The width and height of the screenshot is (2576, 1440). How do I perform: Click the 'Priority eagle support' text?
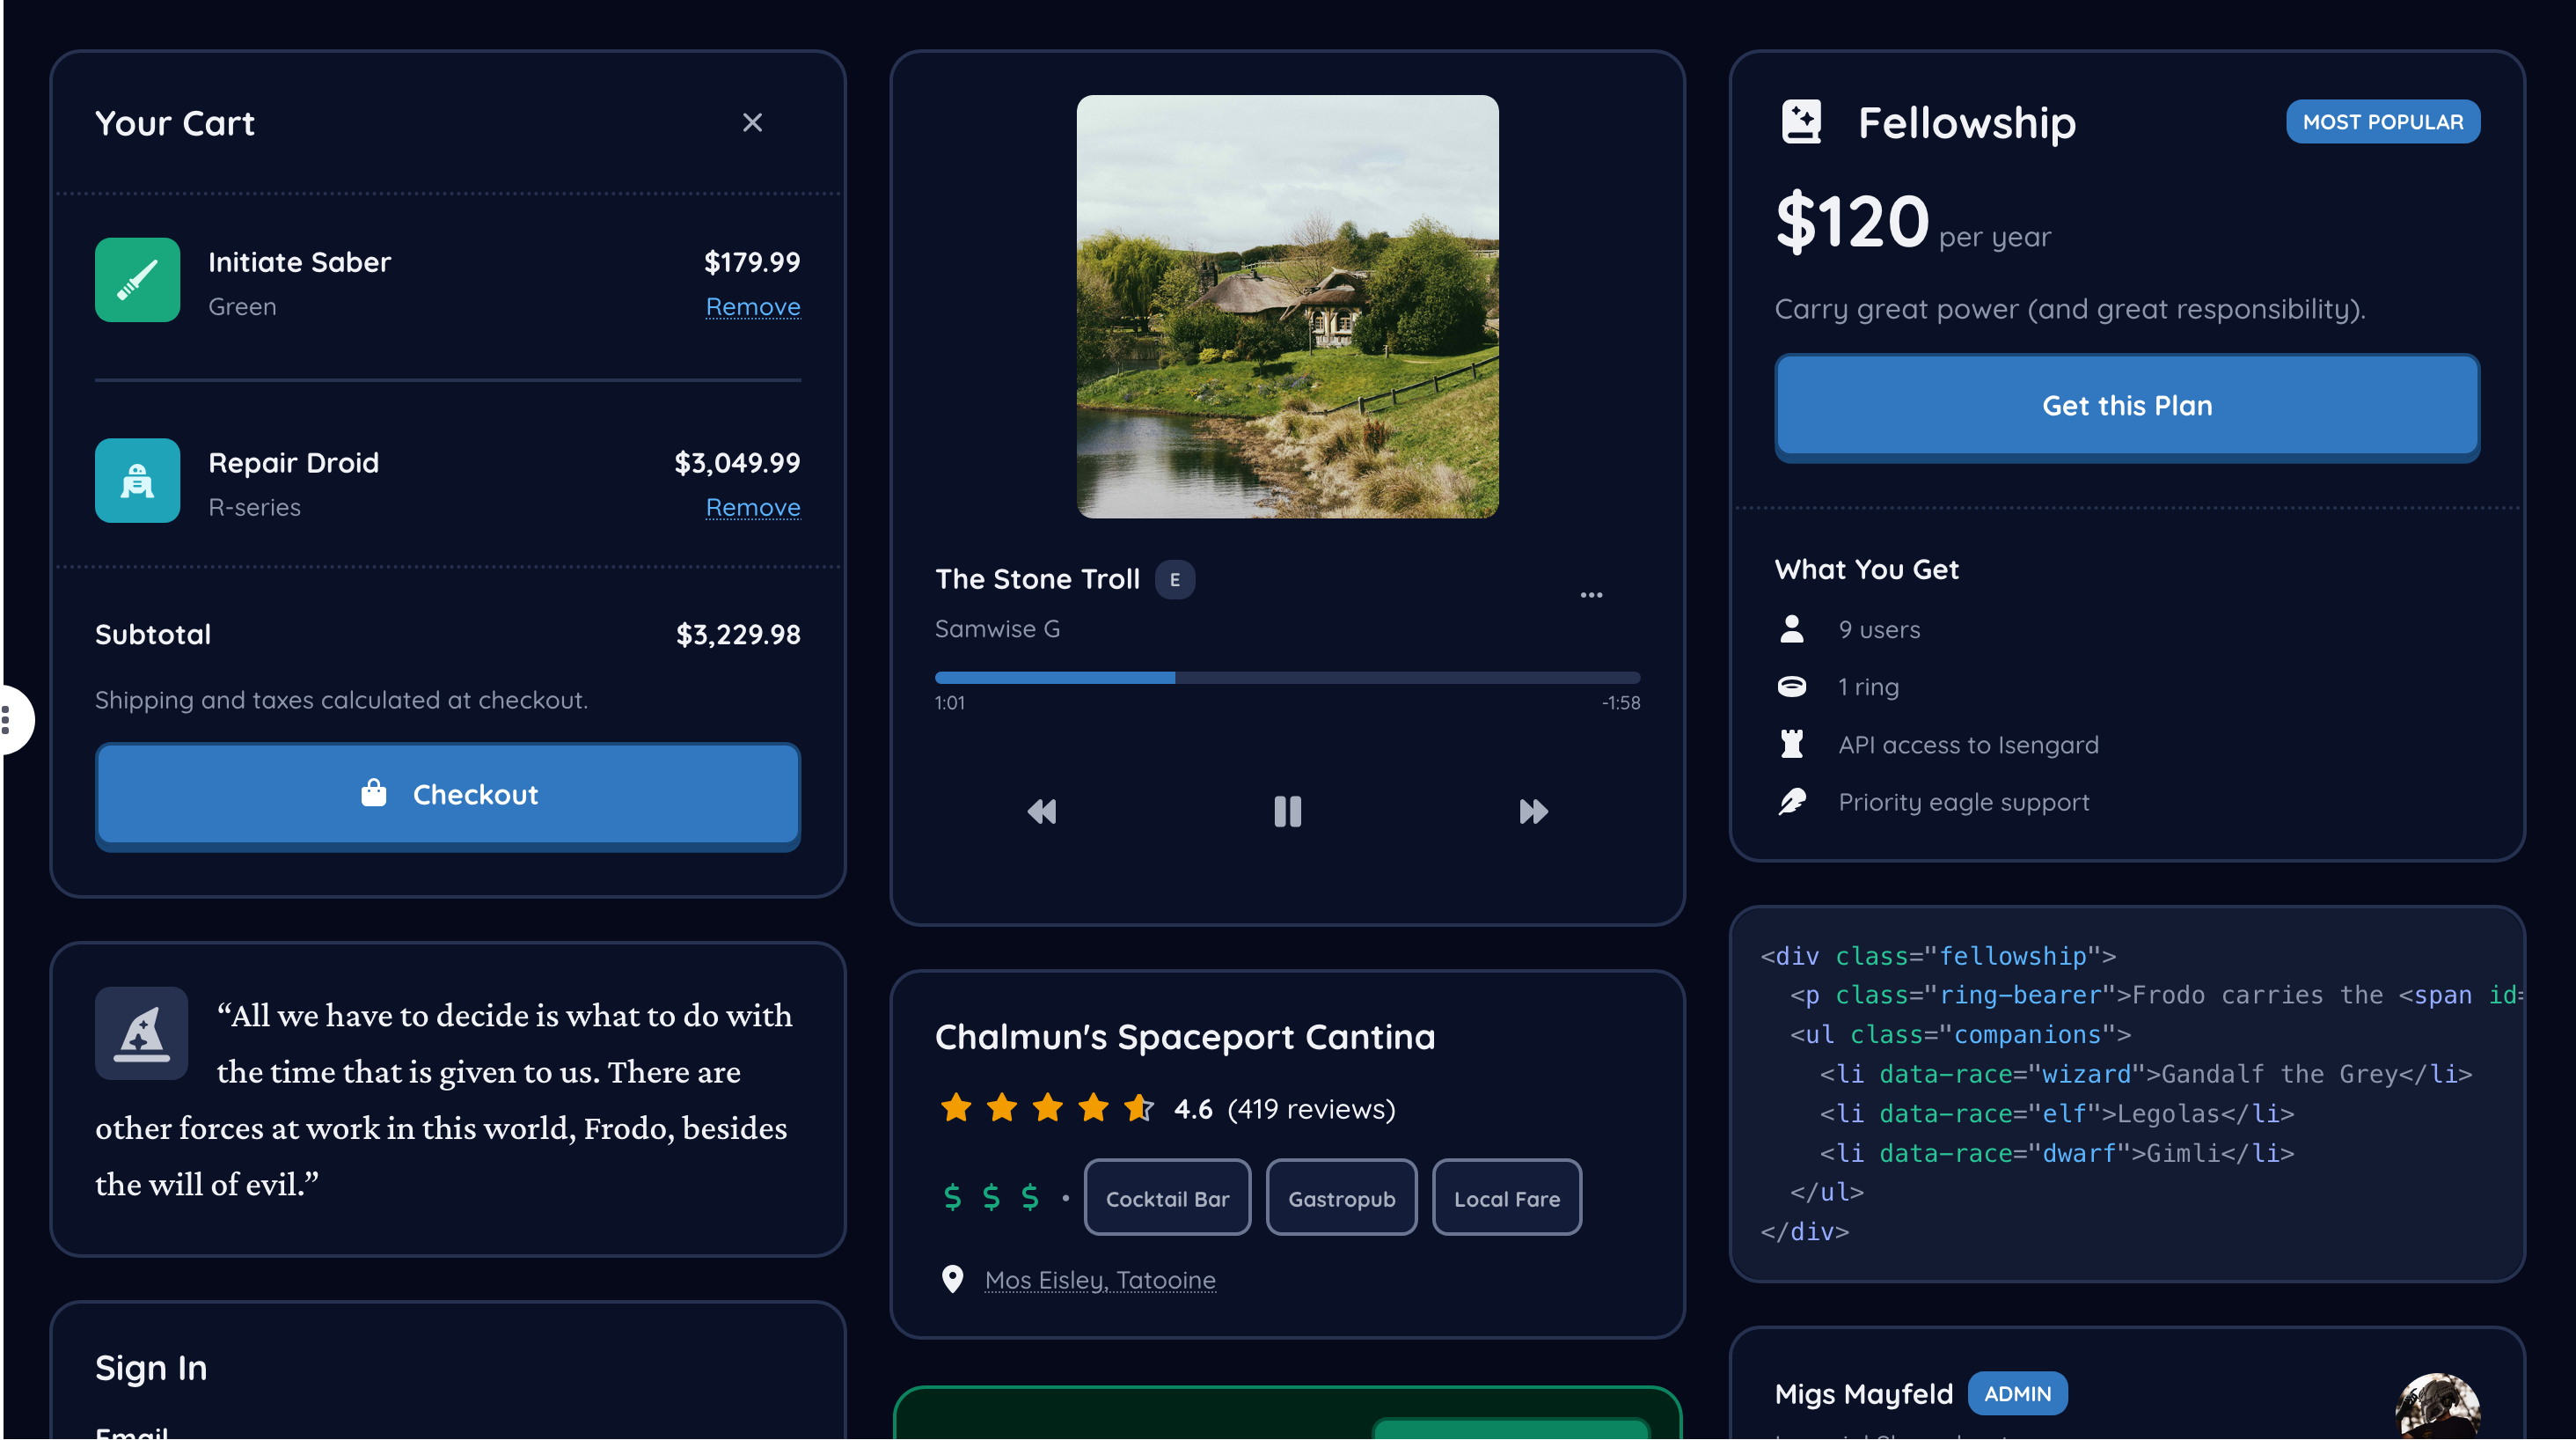click(1963, 802)
